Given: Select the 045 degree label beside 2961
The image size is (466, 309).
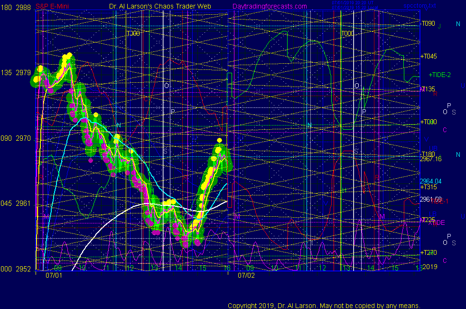Looking at the screenshot, I should pyautogui.click(x=6, y=203).
